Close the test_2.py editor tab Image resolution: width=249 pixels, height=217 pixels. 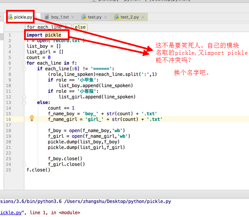[143, 17]
